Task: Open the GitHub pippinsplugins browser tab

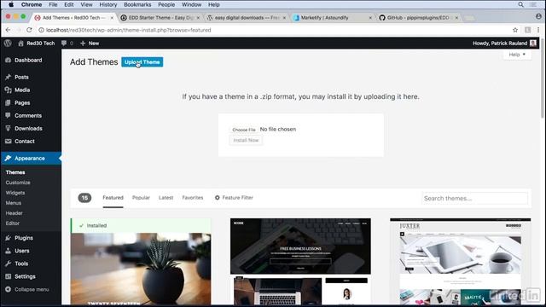Action: point(418,17)
